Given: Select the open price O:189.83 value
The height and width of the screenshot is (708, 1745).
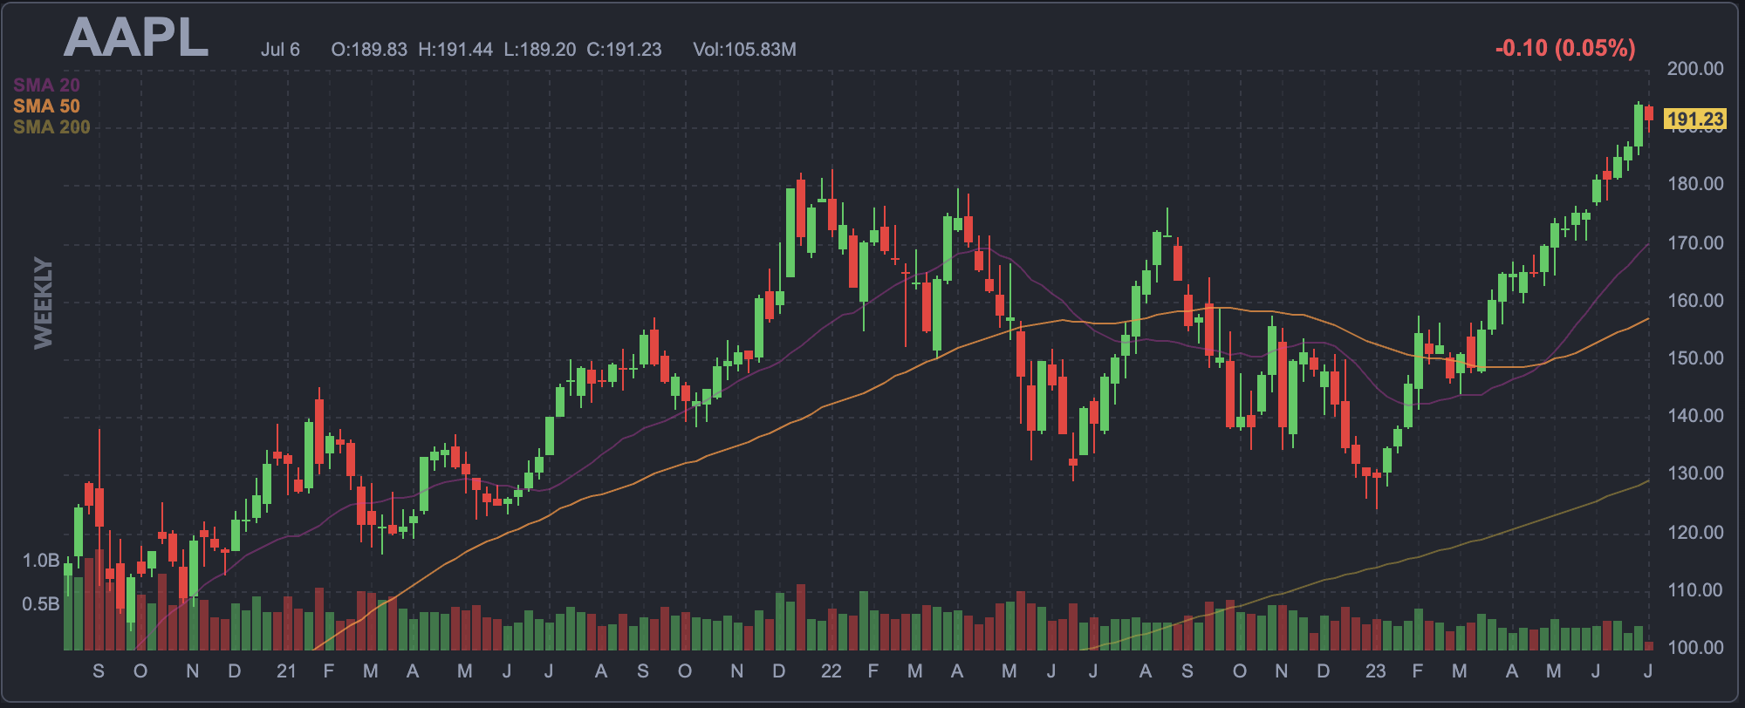Looking at the screenshot, I should coord(369,50).
